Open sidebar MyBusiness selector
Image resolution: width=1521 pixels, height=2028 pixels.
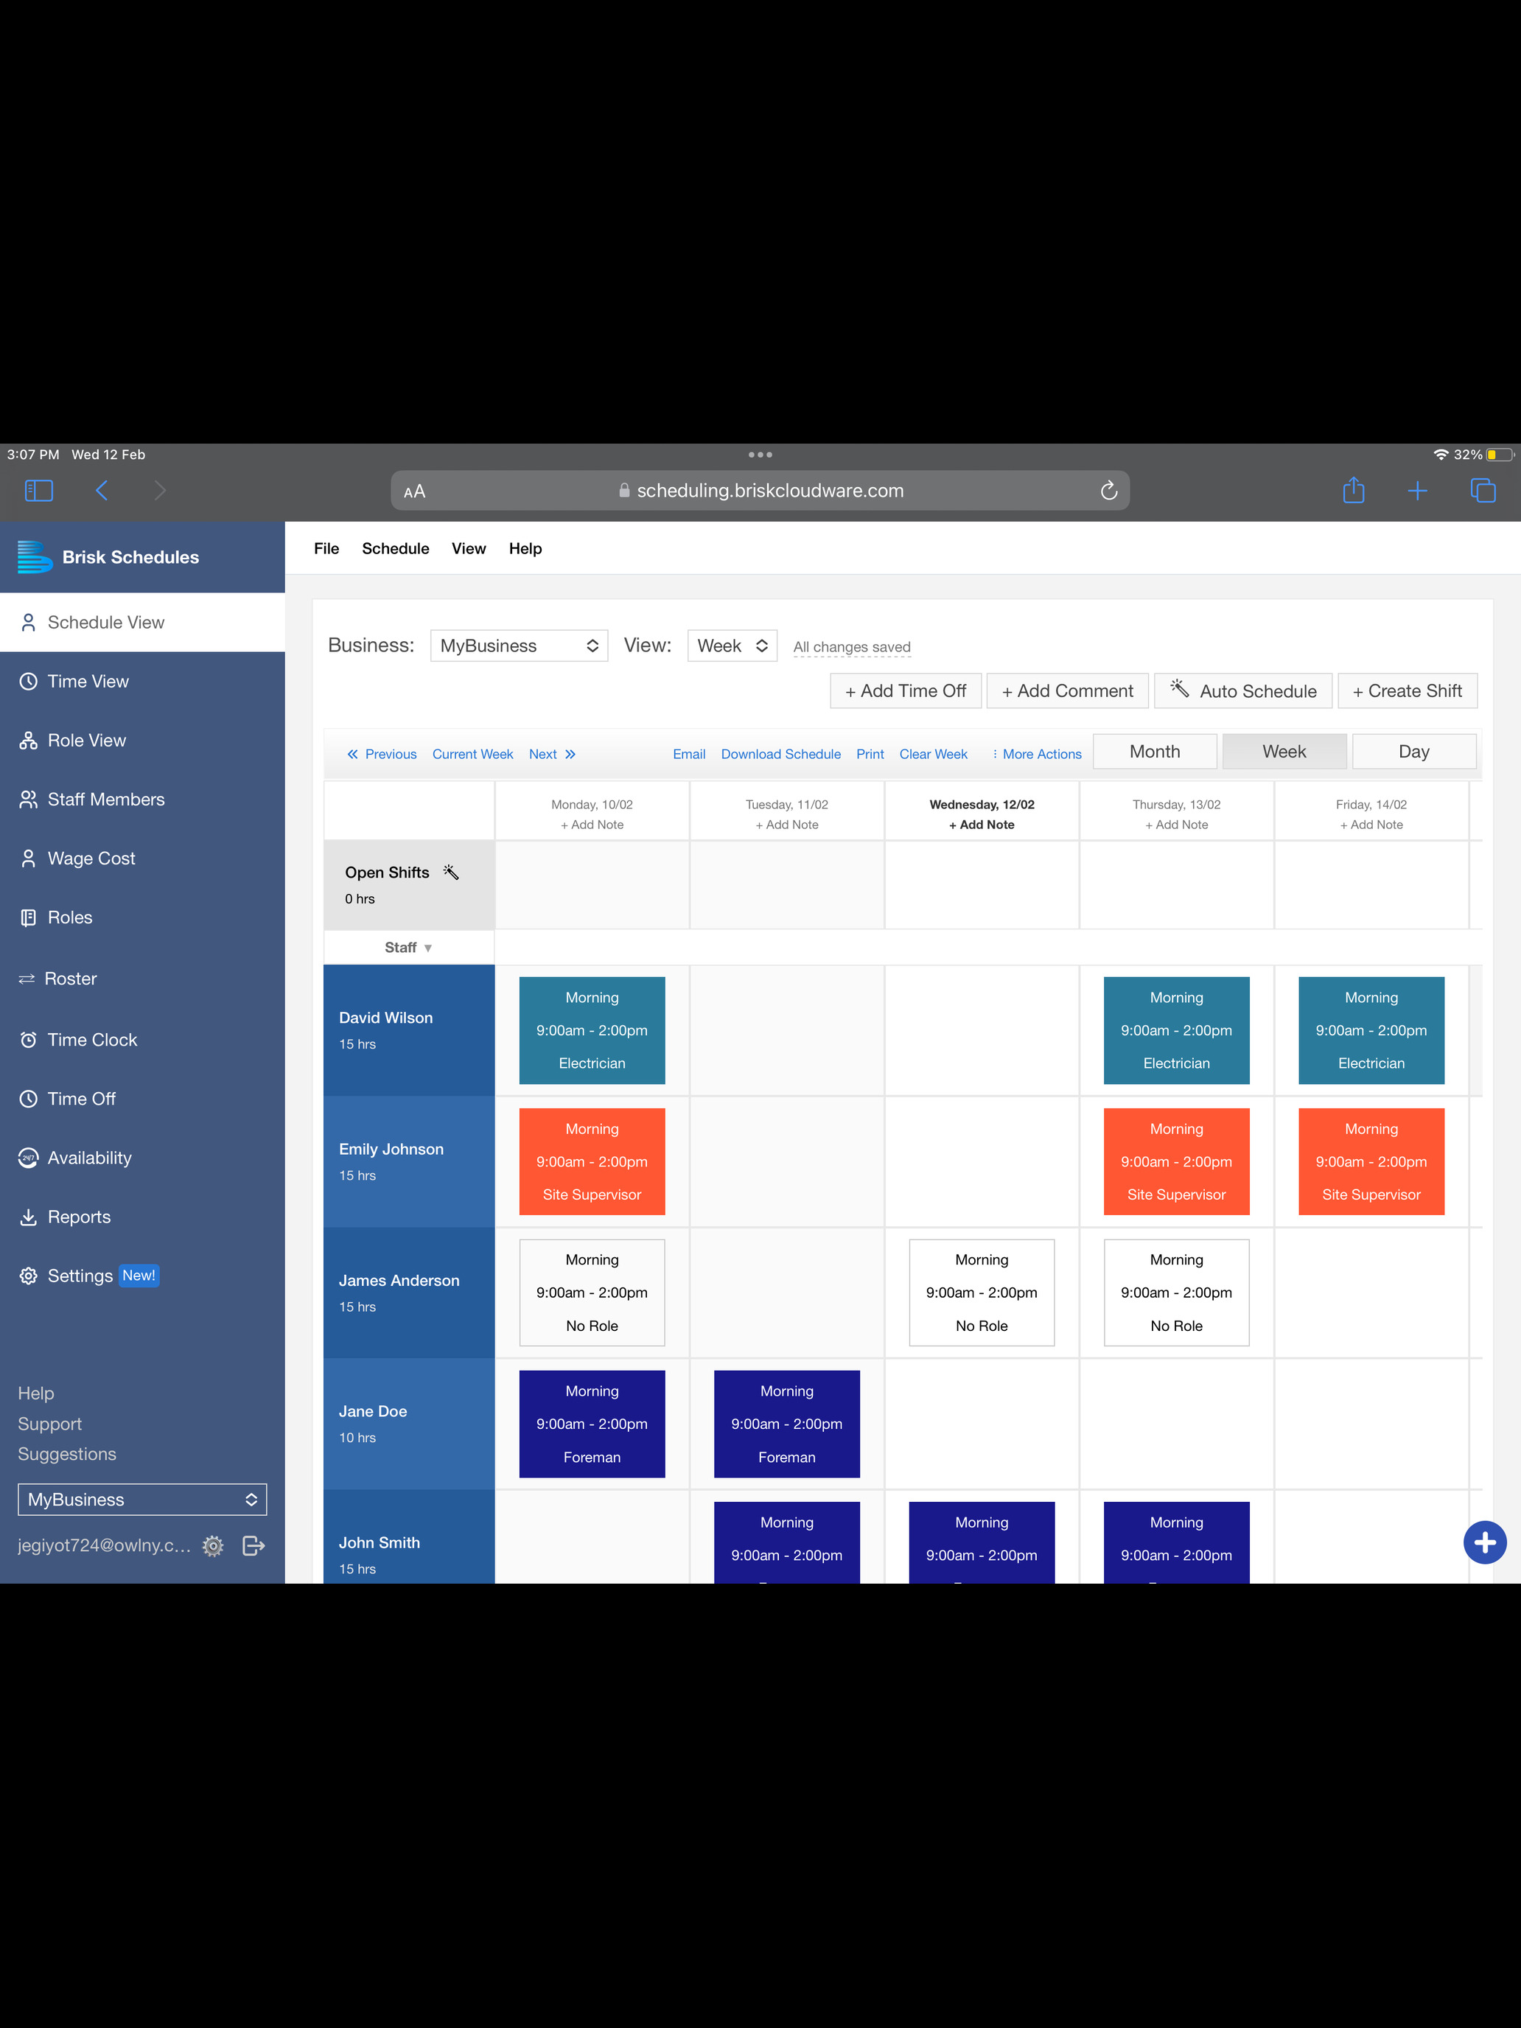[x=142, y=1499]
